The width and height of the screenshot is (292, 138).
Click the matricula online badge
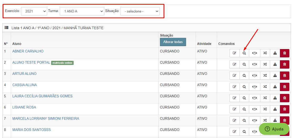[62, 63]
